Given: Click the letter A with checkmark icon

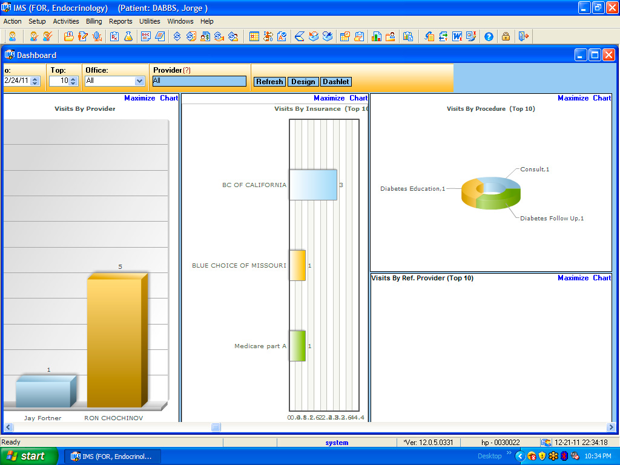Looking at the screenshot, I should point(282,37).
